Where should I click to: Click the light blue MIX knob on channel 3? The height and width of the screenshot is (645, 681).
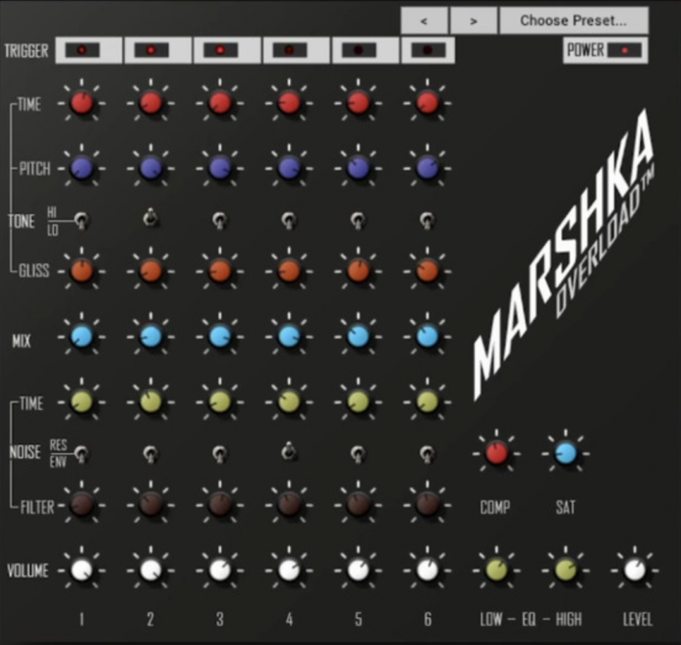(x=220, y=337)
